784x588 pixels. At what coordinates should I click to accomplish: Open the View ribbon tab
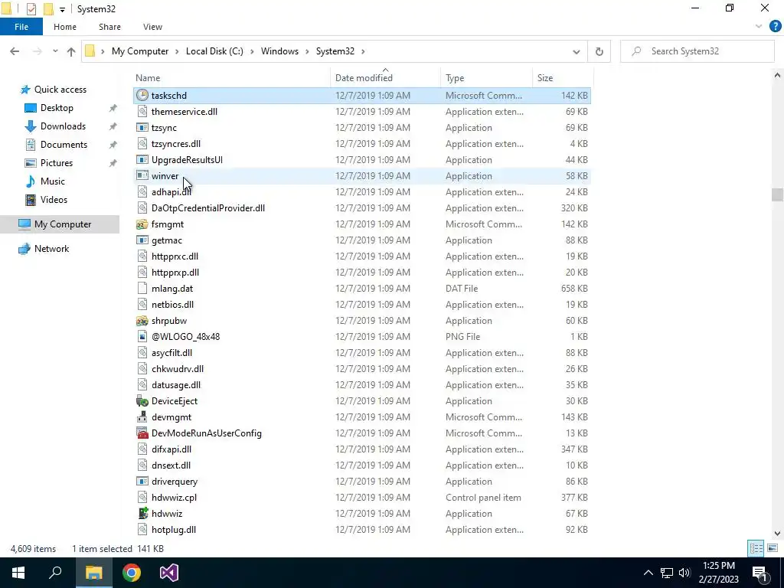(x=152, y=27)
